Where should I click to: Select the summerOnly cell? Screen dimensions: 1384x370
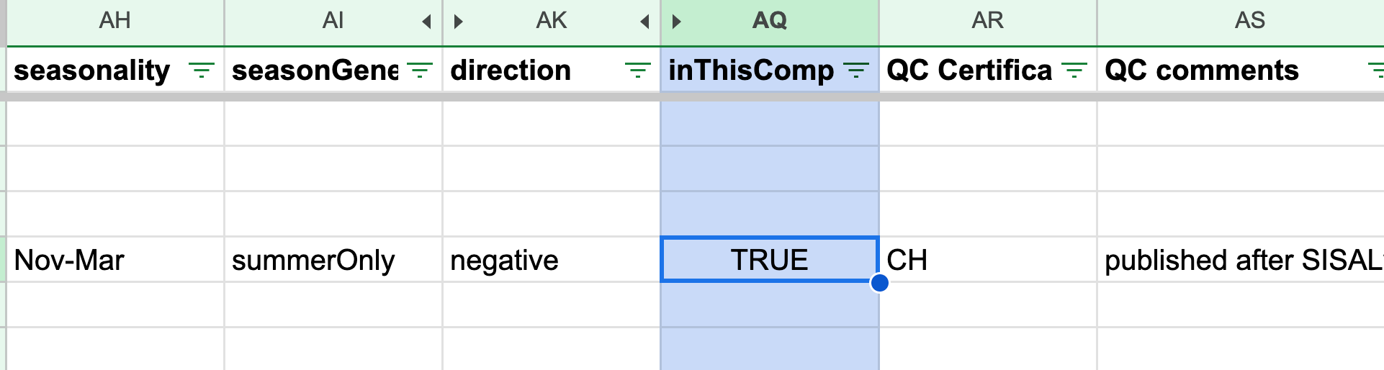[x=333, y=260]
